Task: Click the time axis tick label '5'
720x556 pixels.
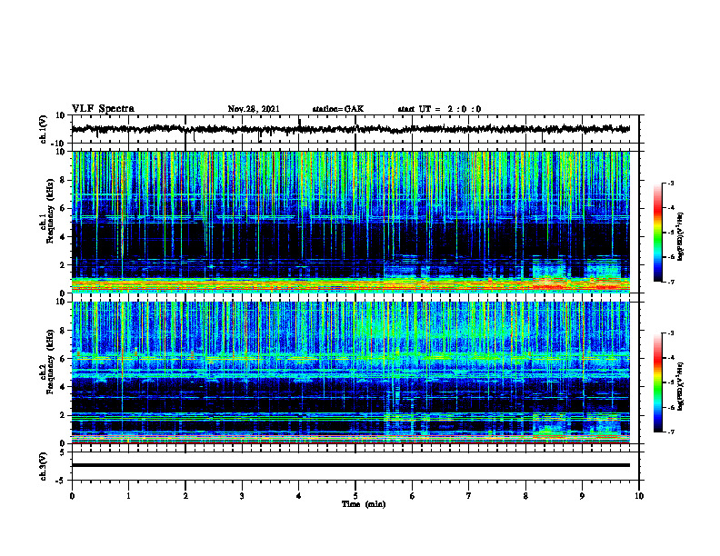Action: pos(355,496)
